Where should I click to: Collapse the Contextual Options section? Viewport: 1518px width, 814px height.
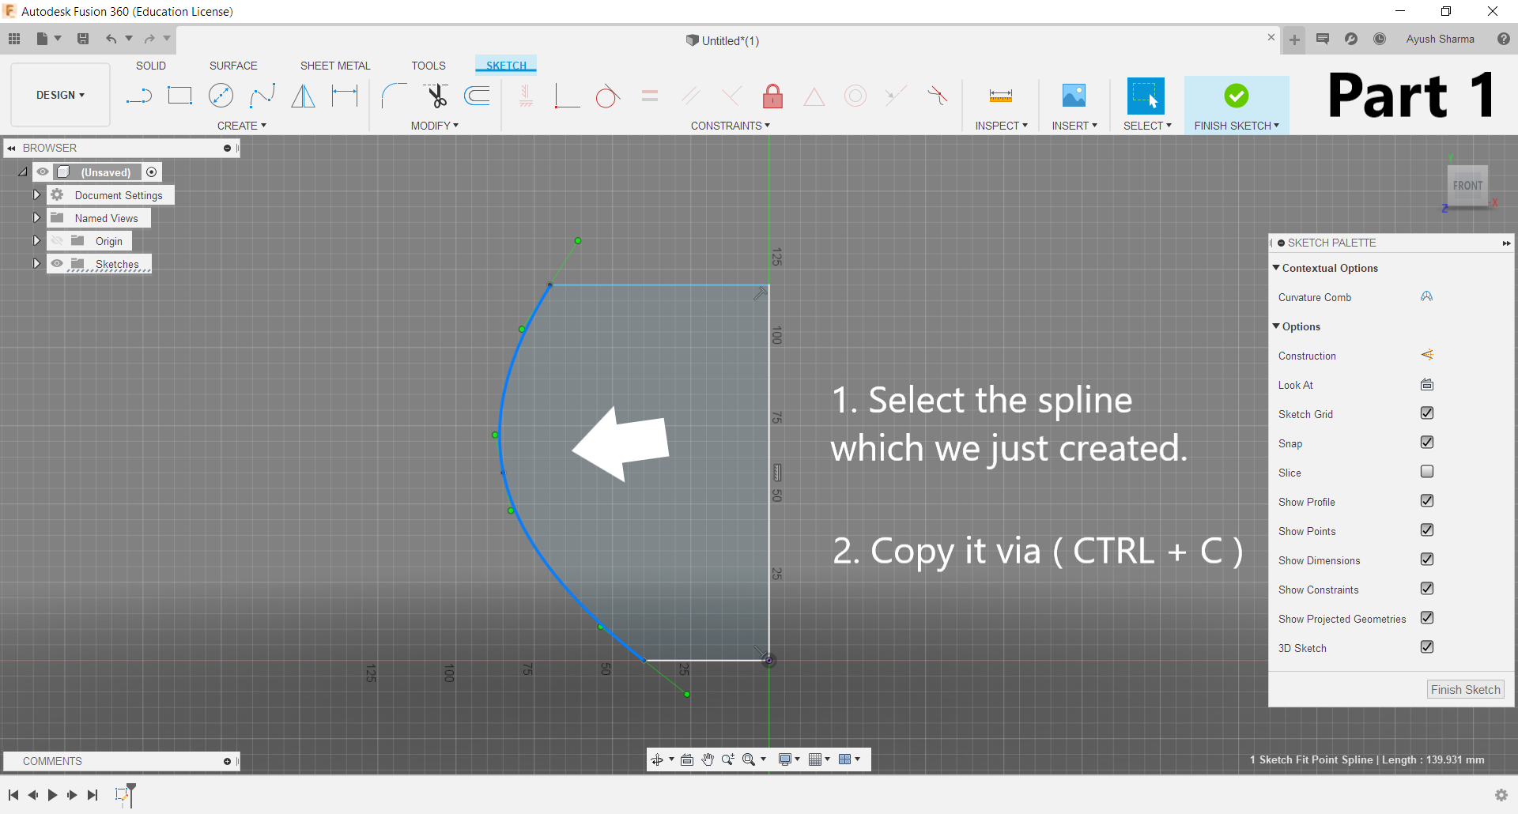coord(1276,268)
